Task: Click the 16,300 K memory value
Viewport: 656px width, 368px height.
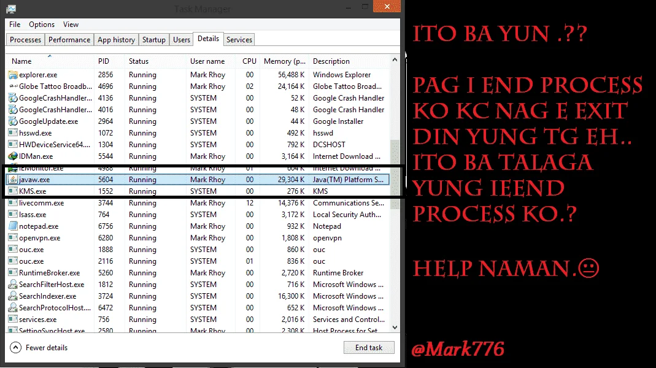Action: pyautogui.click(x=291, y=296)
